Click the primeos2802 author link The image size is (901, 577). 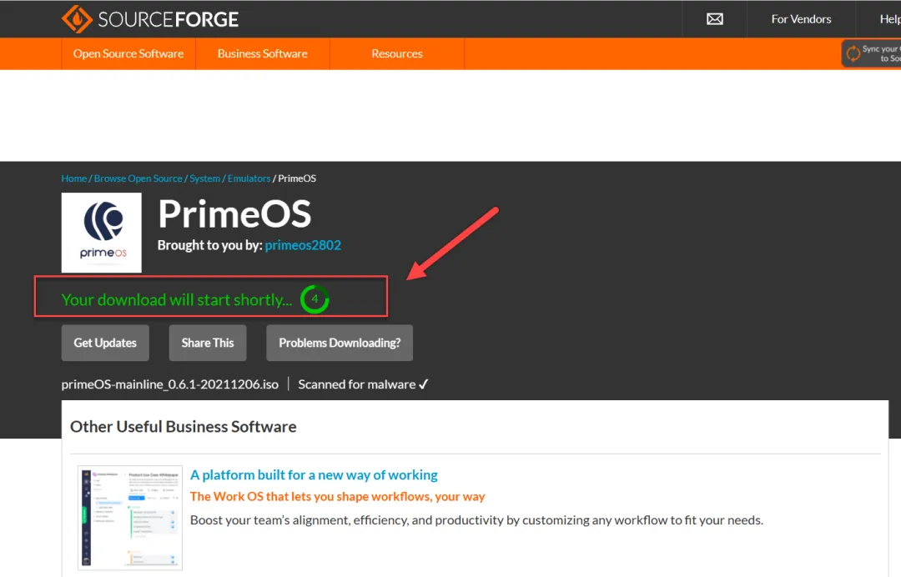[x=303, y=244]
